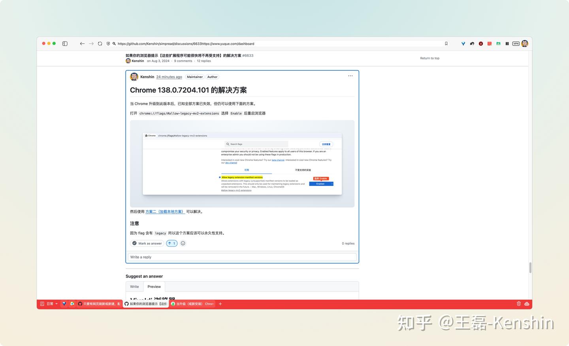
Task: Switch to the pinned Chrome-colored tab
Action: (72, 304)
